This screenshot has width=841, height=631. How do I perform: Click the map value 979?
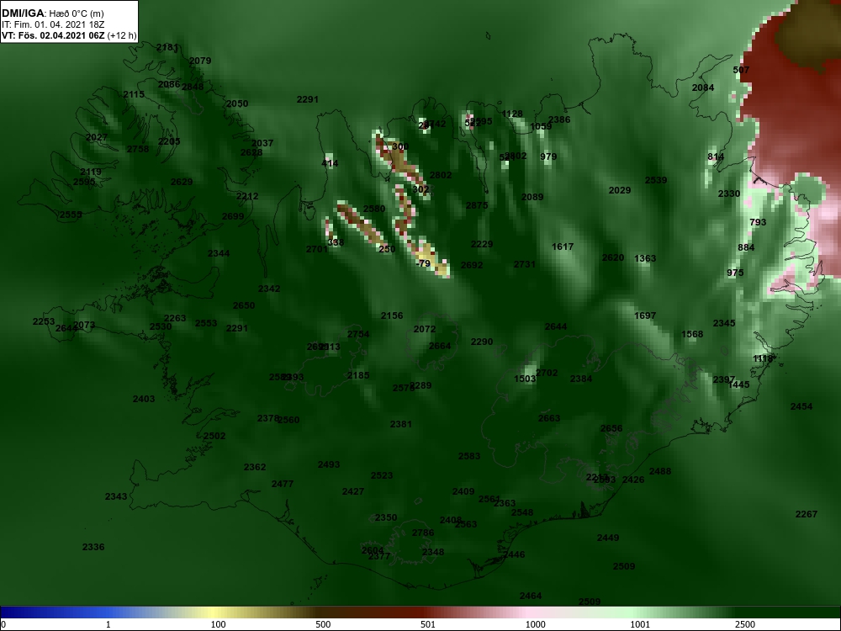coord(548,156)
